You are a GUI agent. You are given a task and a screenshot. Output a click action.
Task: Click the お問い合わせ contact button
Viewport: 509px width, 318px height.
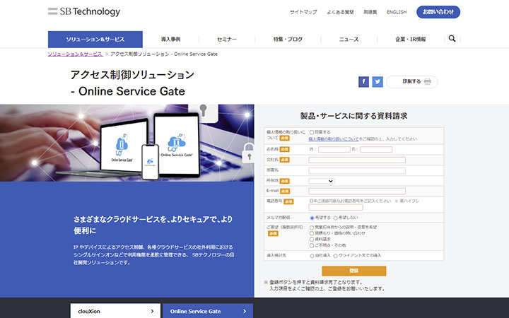tap(438, 12)
